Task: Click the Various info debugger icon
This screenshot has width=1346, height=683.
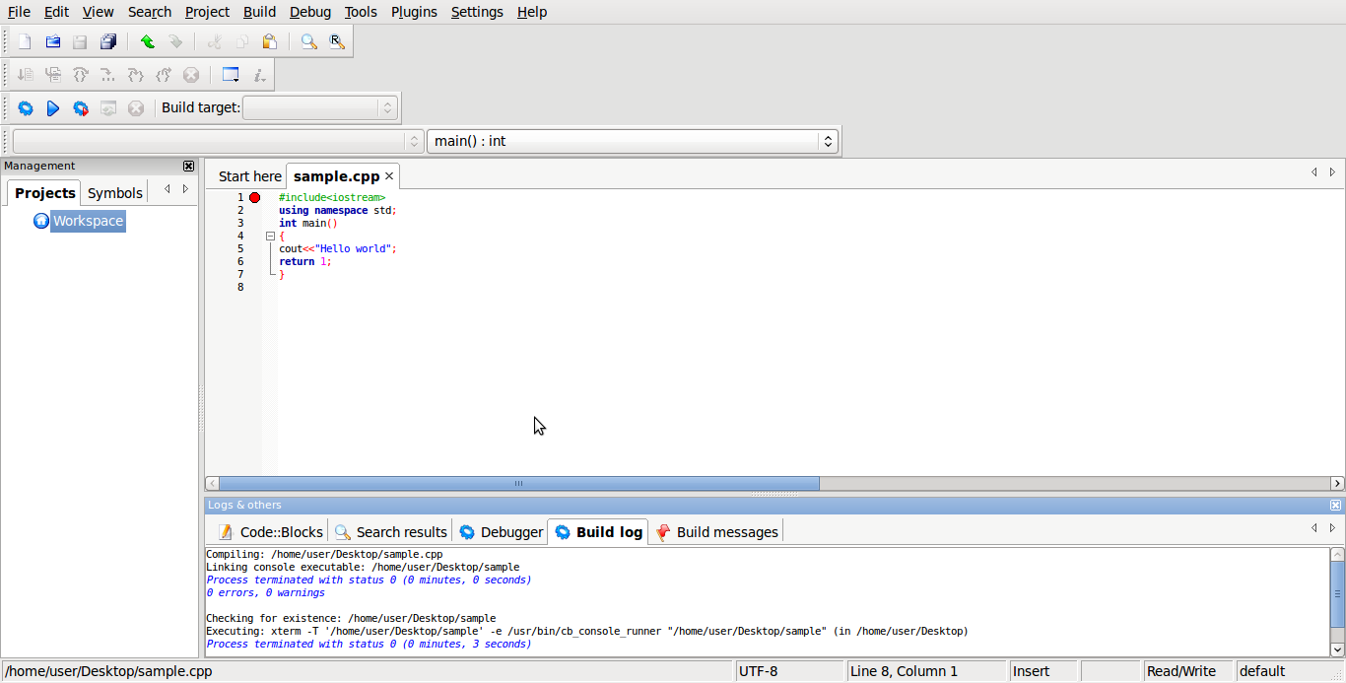Action: (258, 75)
